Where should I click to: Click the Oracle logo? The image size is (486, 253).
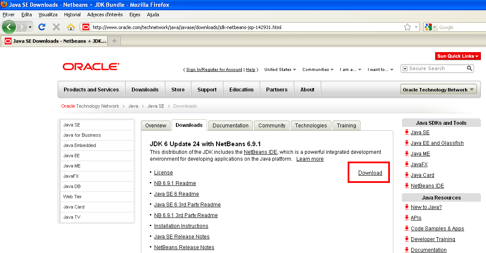point(91,67)
